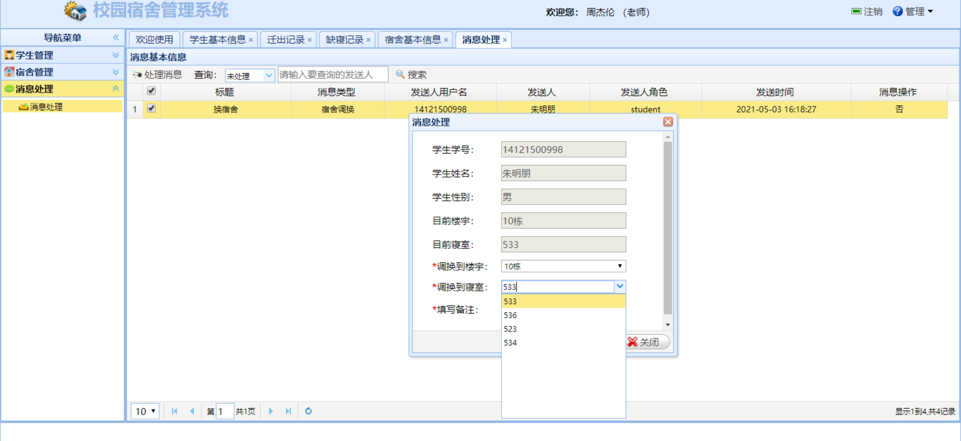The height and width of the screenshot is (441, 961).
Task: Close the 消息处理 dialog with red X
Action: click(668, 122)
